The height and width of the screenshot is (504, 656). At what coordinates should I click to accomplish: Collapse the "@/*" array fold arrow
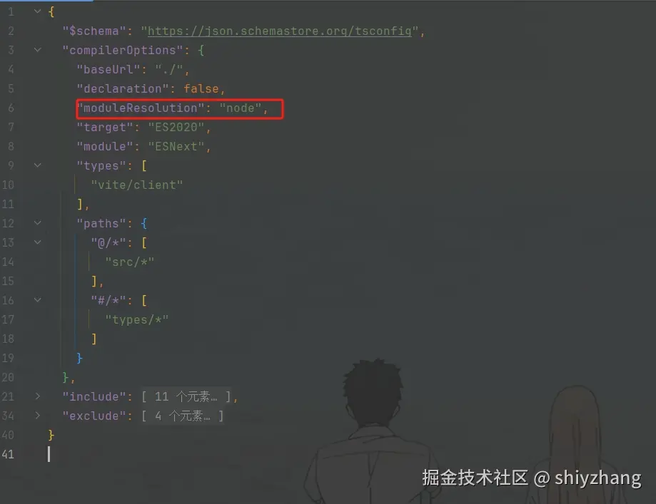tap(38, 242)
